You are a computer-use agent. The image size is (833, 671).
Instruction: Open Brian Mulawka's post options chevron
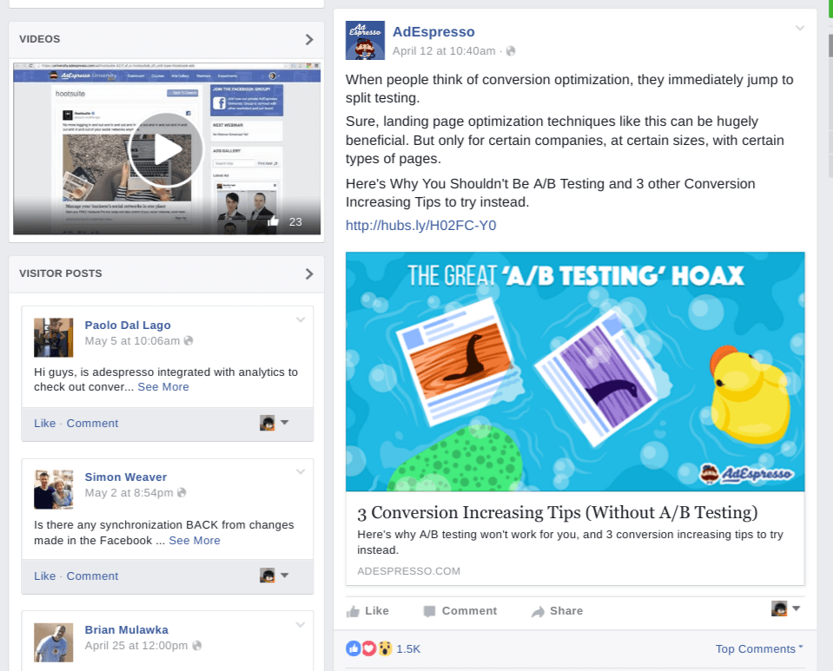pyautogui.click(x=301, y=625)
